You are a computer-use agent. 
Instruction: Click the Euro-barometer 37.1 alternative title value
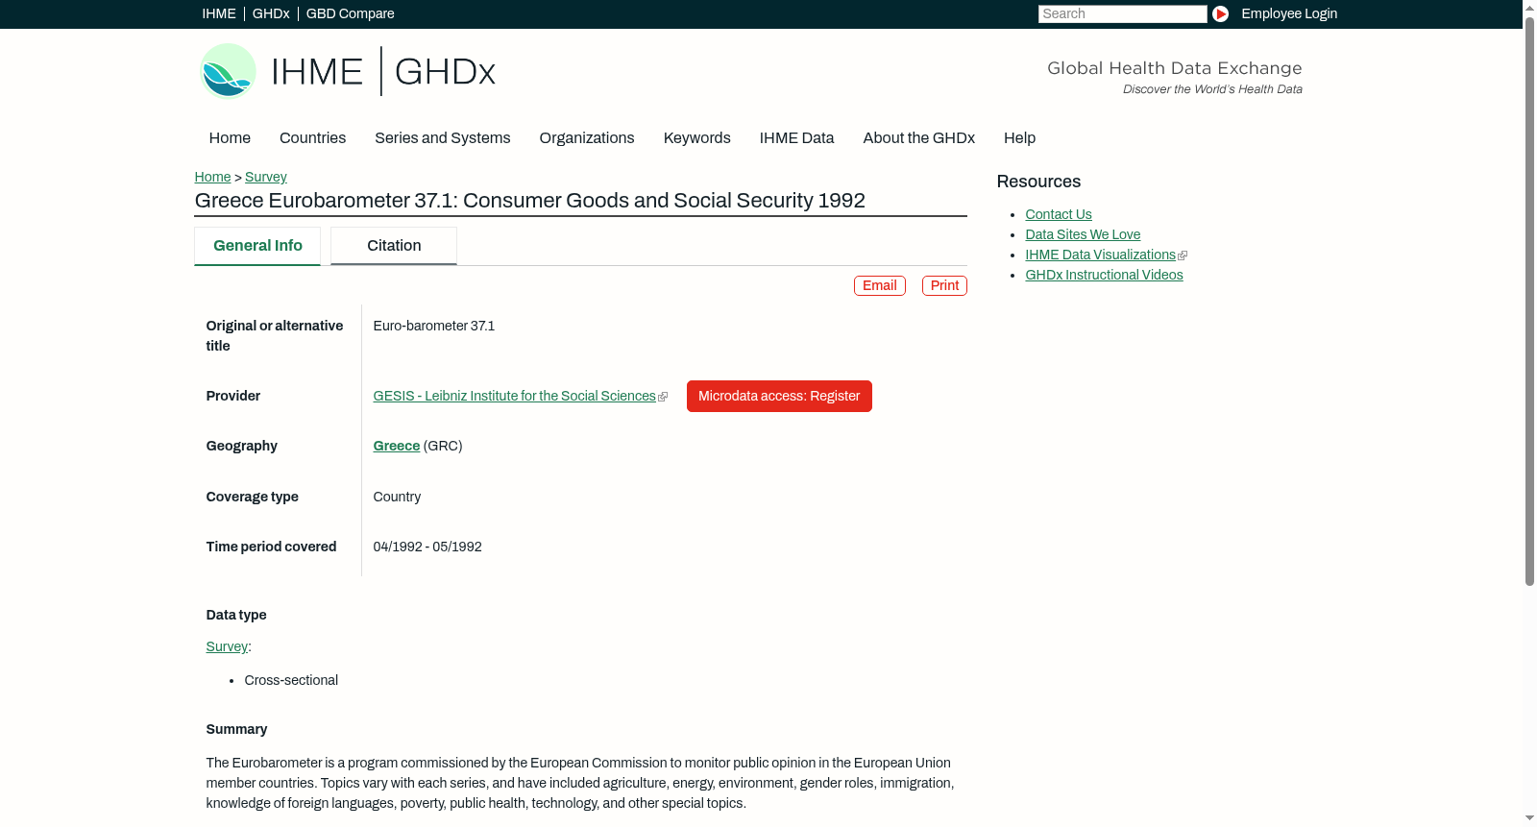[x=434, y=327]
